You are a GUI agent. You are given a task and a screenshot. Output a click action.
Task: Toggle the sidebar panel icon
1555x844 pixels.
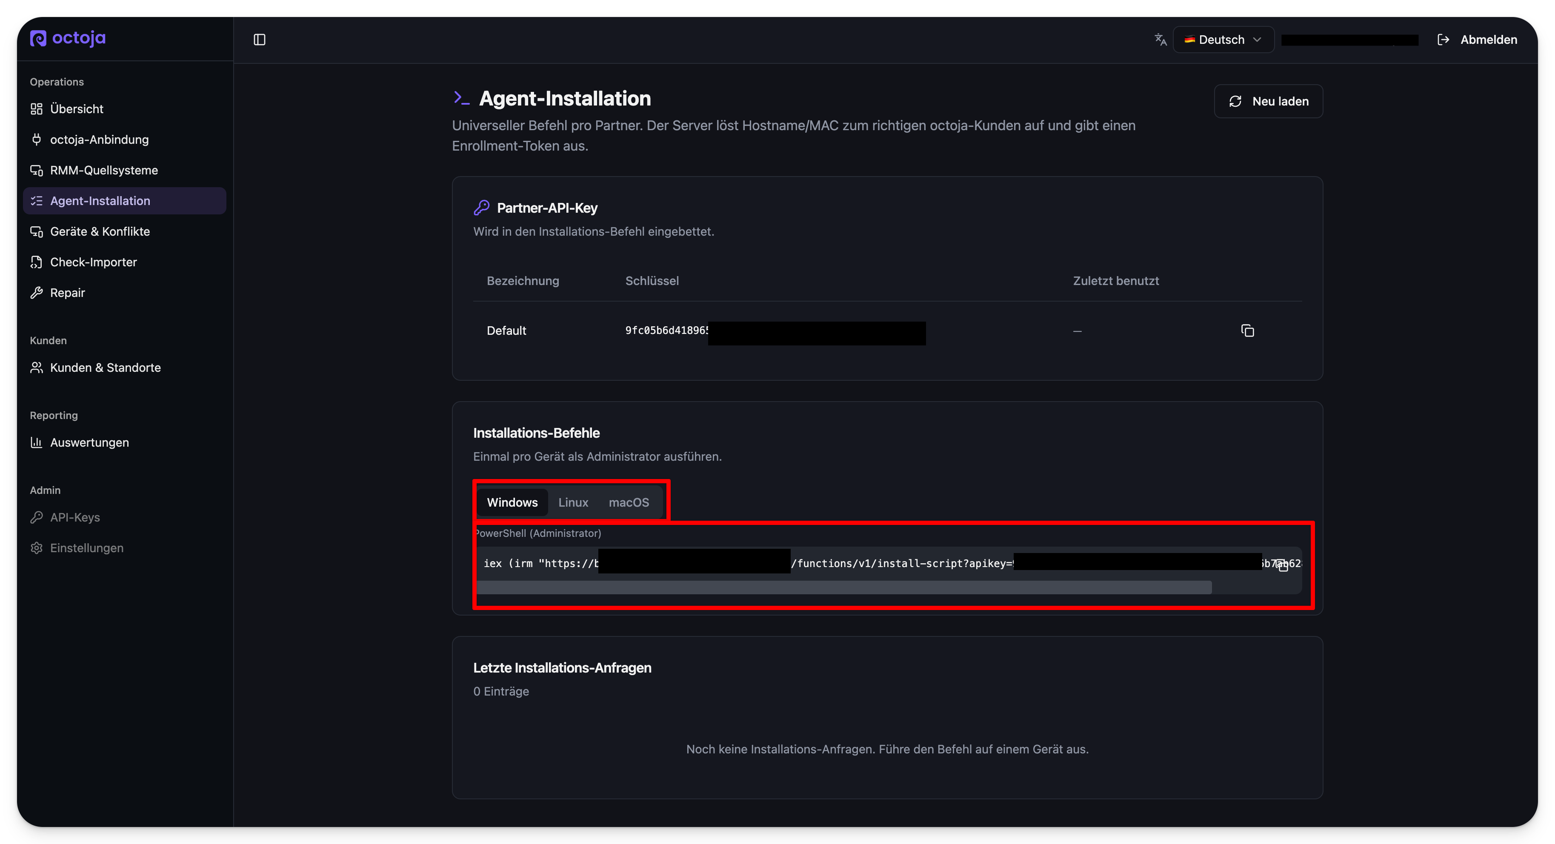[260, 40]
